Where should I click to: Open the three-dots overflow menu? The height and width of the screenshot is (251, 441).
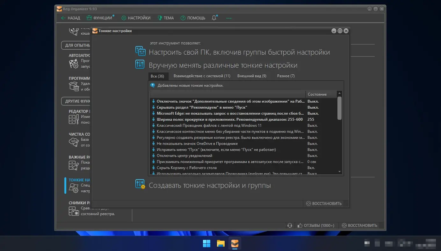point(229,18)
